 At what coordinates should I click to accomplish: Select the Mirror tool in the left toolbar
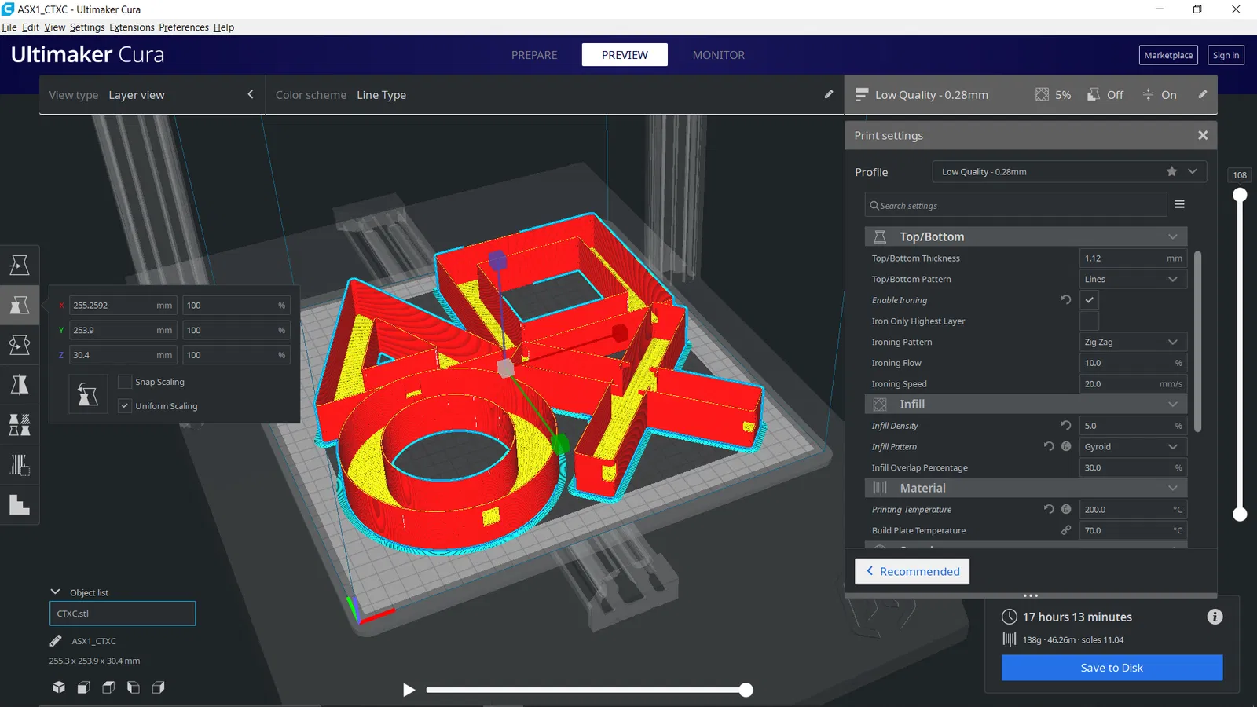tap(20, 385)
